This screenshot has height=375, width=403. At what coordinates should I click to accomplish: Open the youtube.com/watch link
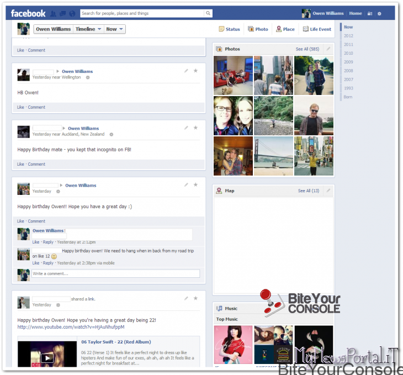tap(71, 327)
